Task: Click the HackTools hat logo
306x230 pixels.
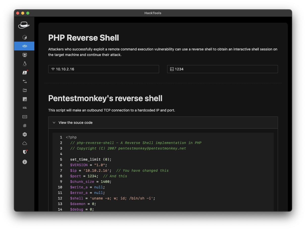Action: pyautogui.click(x=24, y=25)
